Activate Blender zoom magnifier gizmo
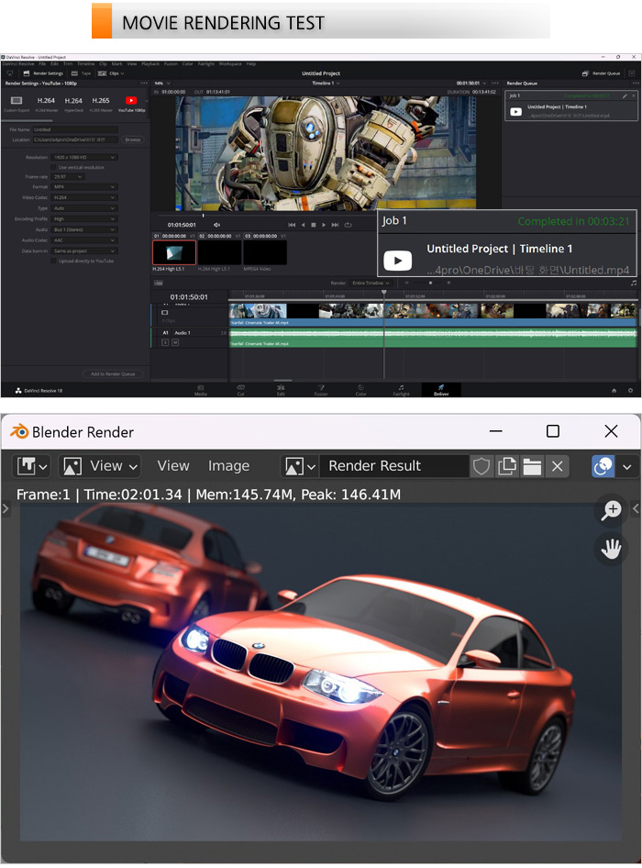This screenshot has width=642, height=868. point(612,509)
